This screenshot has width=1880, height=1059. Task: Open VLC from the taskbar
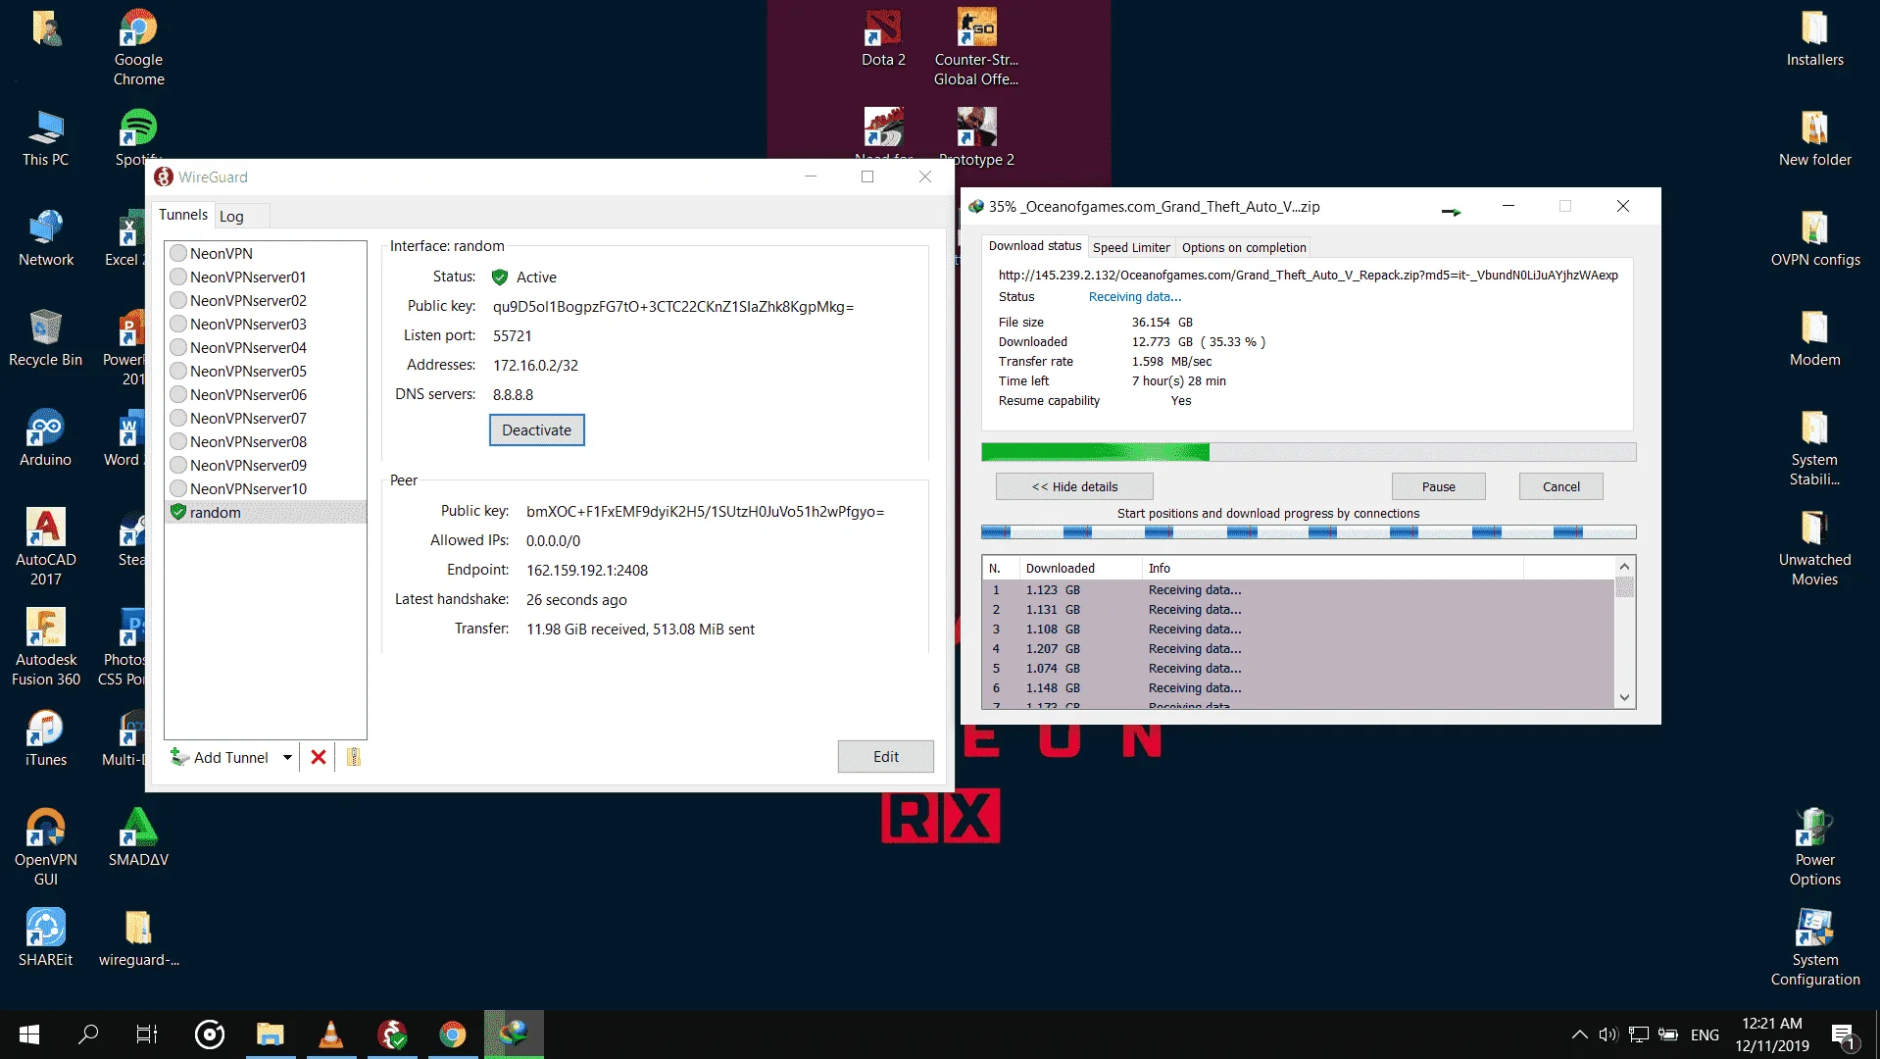[x=331, y=1034]
